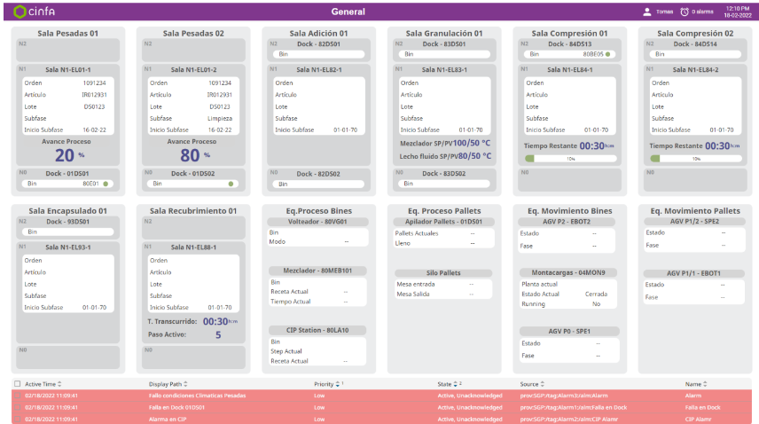Click green status dot in Dock 01DS01 bin

[x=106, y=184]
